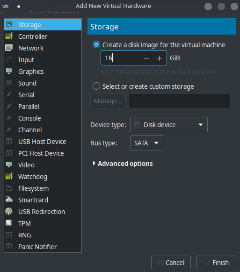Select Panic Notifier entry

[43, 246]
